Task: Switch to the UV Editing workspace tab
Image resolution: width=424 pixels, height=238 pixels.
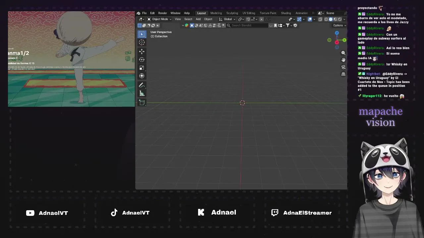Action: 249,13
